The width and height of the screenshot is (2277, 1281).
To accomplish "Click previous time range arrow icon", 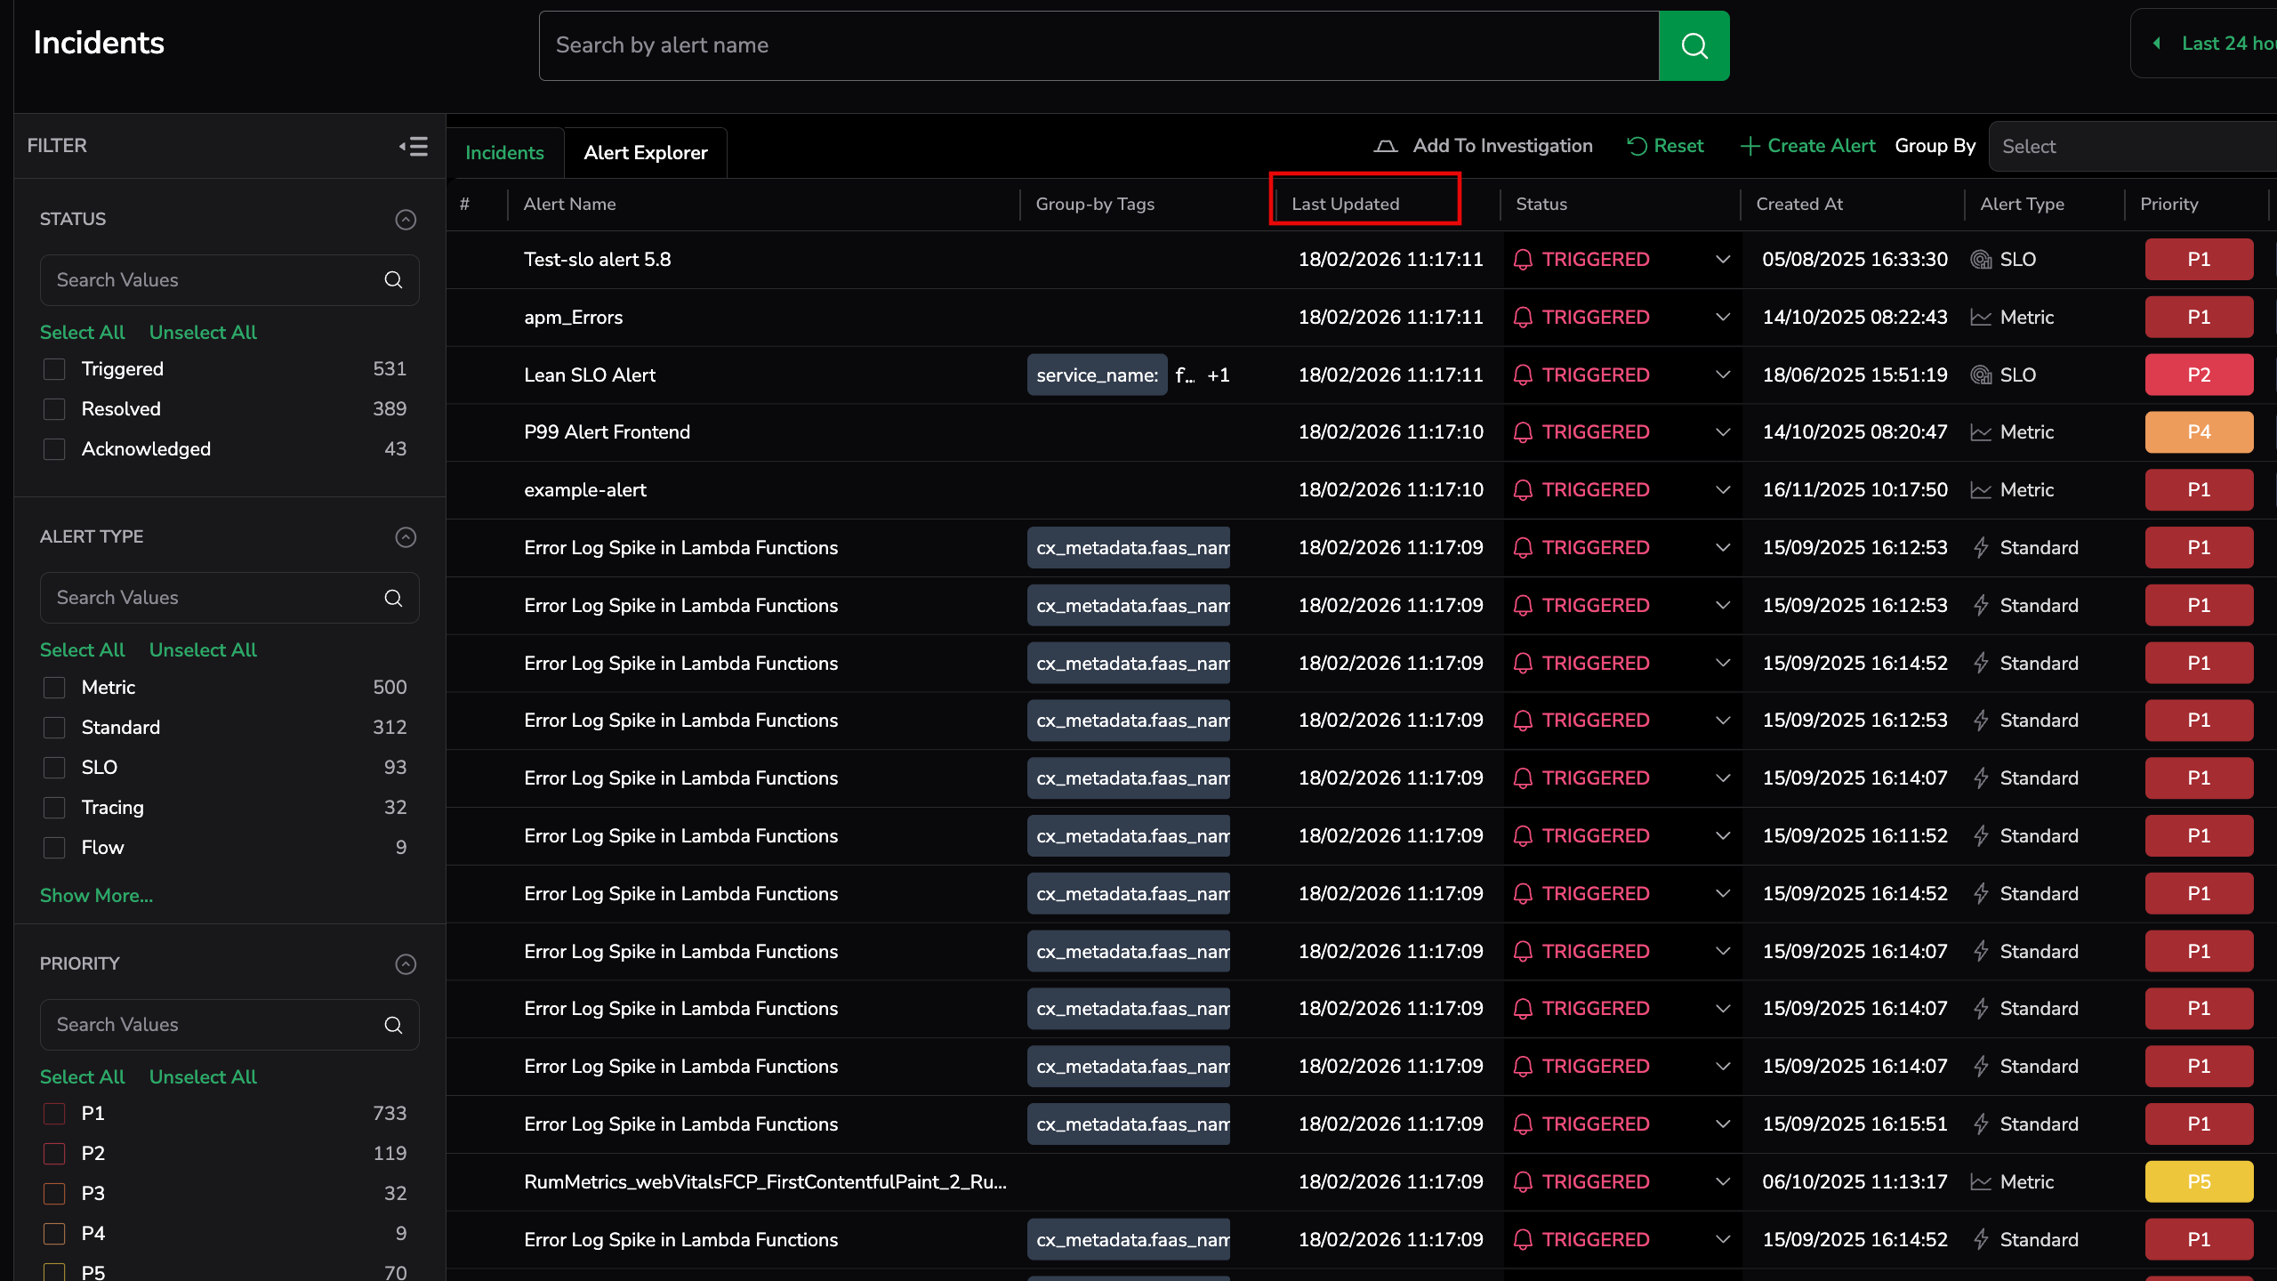I will pyautogui.click(x=2157, y=44).
